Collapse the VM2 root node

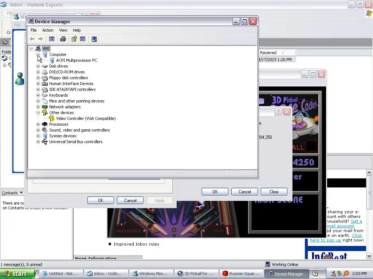pos(31,49)
